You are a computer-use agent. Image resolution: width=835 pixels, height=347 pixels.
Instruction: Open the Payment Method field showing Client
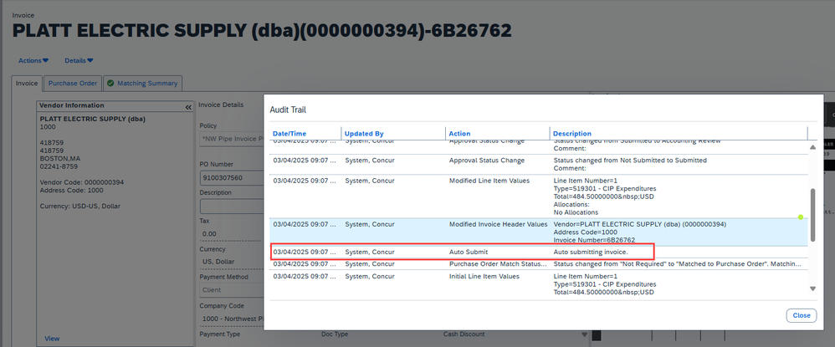coord(232,290)
